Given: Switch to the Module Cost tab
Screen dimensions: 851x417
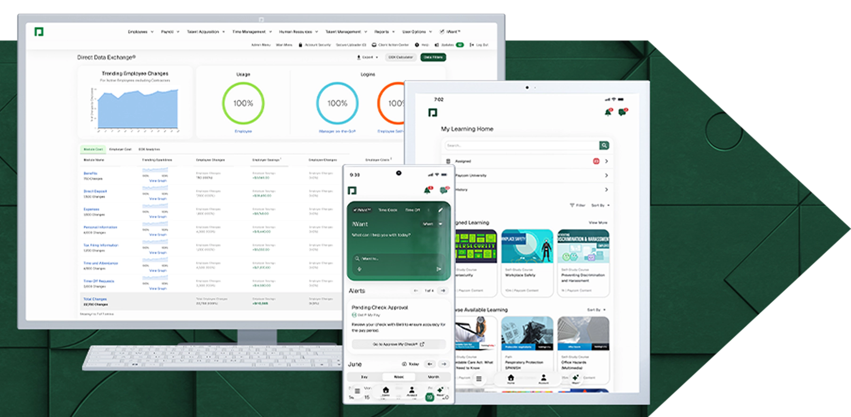Looking at the screenshot, I should (93, 149).
